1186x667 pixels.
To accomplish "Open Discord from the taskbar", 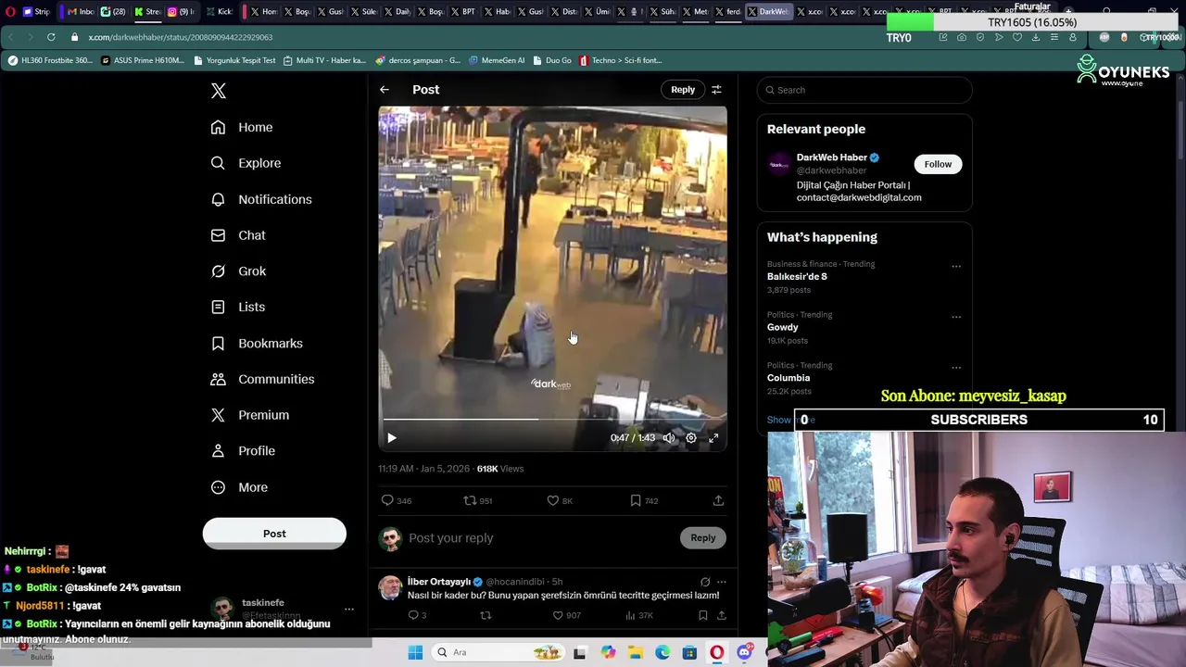I will pos(744,652).
